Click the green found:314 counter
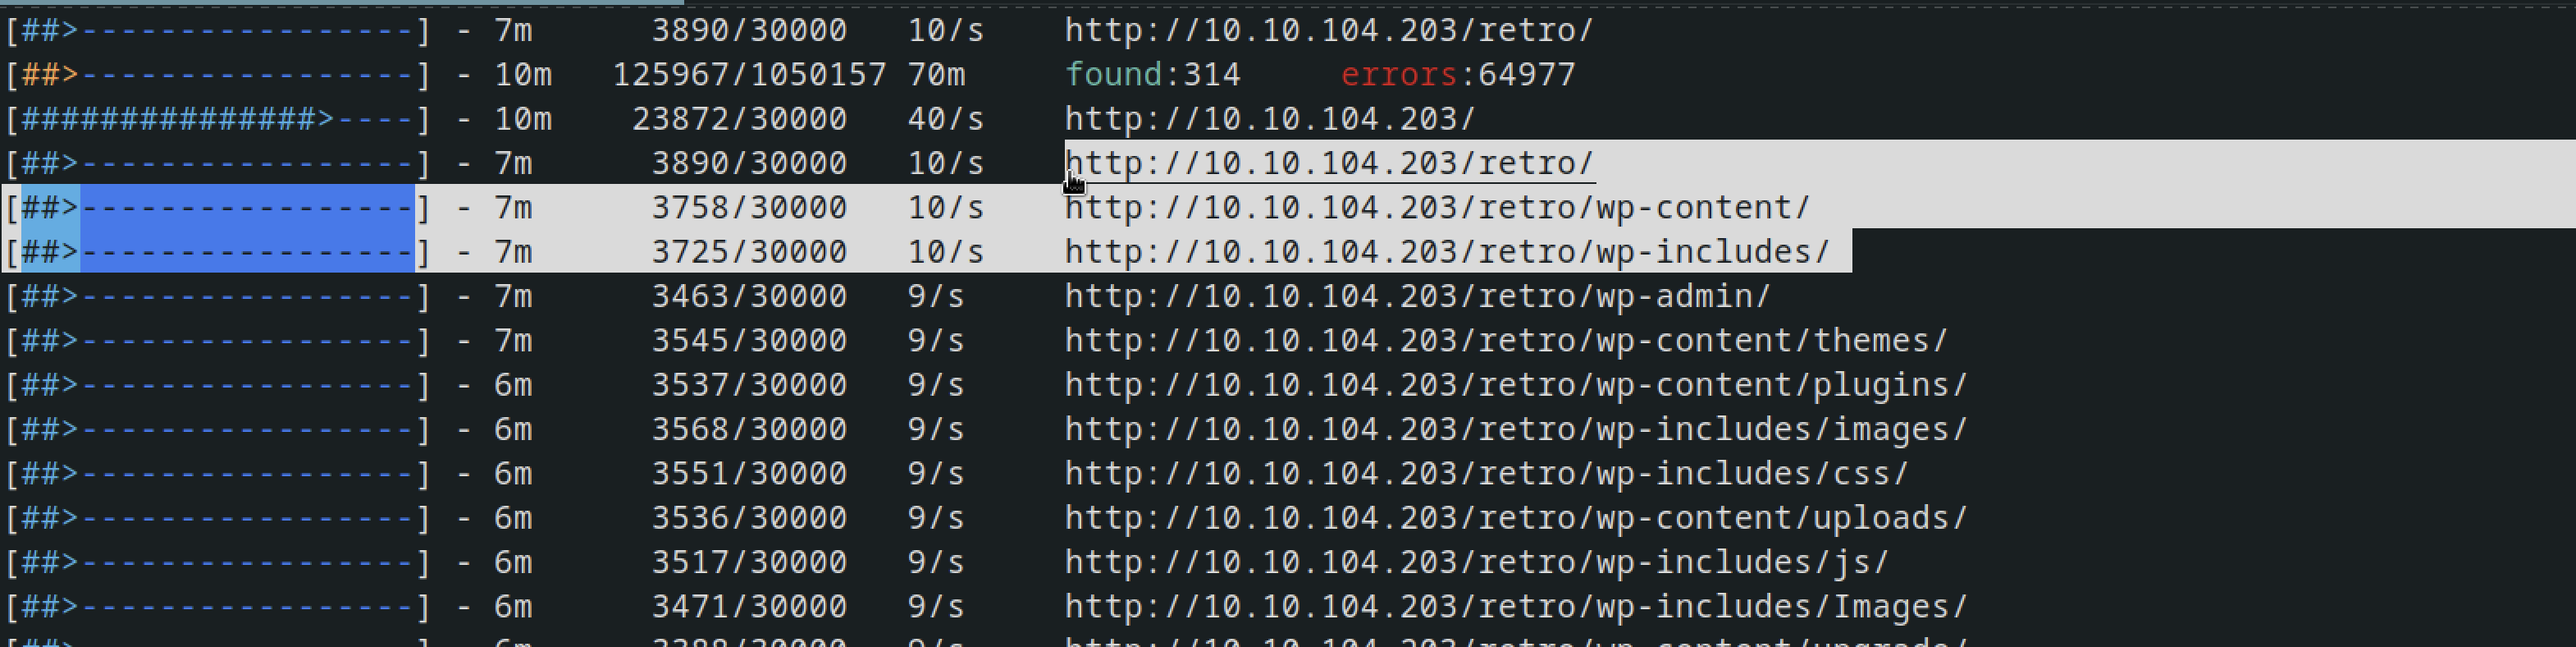 pyautogui.click(x=1152, y=74)
